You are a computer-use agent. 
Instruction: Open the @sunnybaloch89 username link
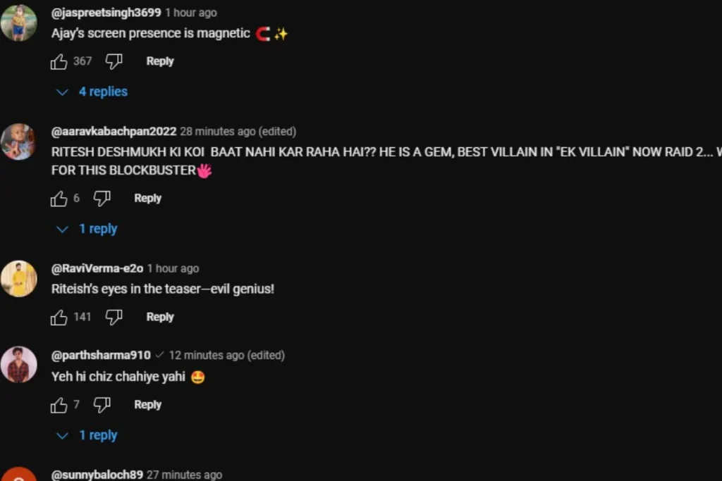(97, 475)
